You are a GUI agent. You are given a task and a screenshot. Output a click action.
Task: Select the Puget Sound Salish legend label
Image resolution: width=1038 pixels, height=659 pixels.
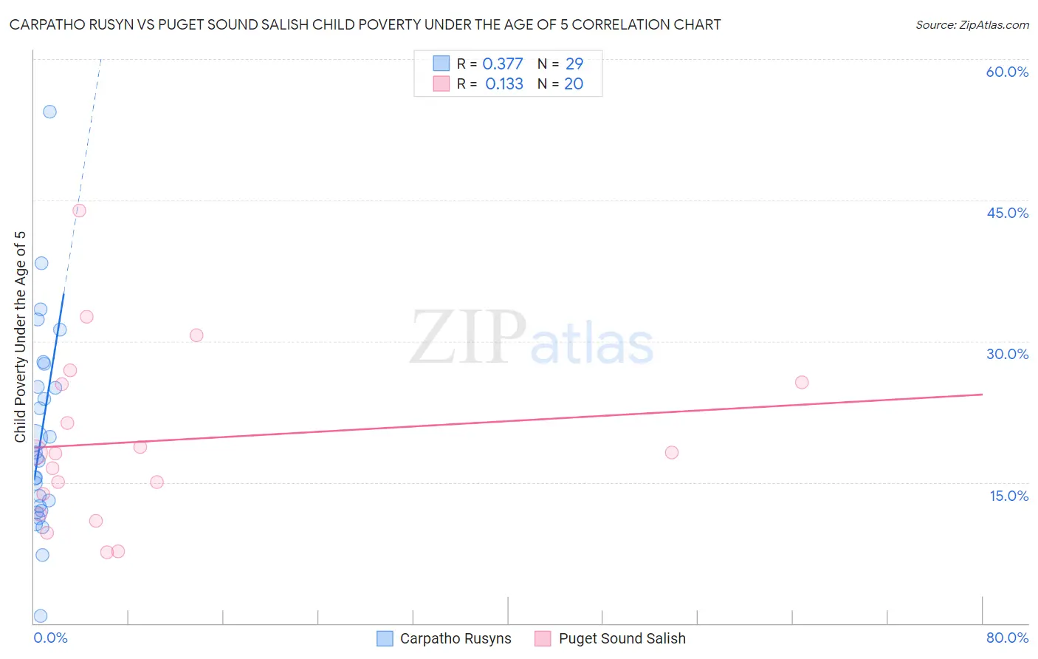[622, 638]
